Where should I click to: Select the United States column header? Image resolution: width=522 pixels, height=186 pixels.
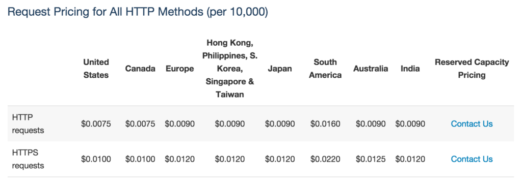point(96,69)
